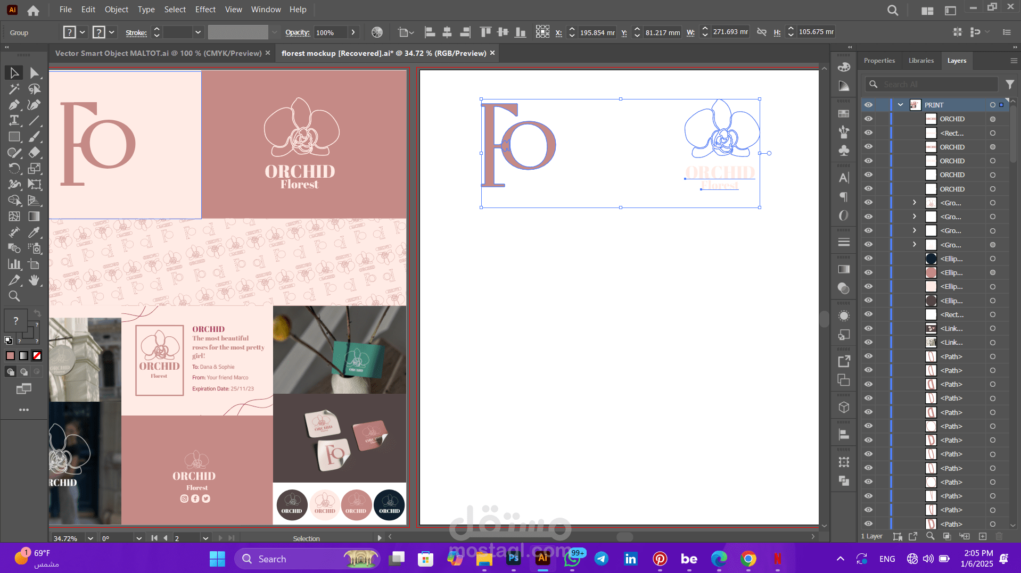Toggle constrain width and height proportions
The height and width of the screenshot is (573, 1021).
coord(762,32)
